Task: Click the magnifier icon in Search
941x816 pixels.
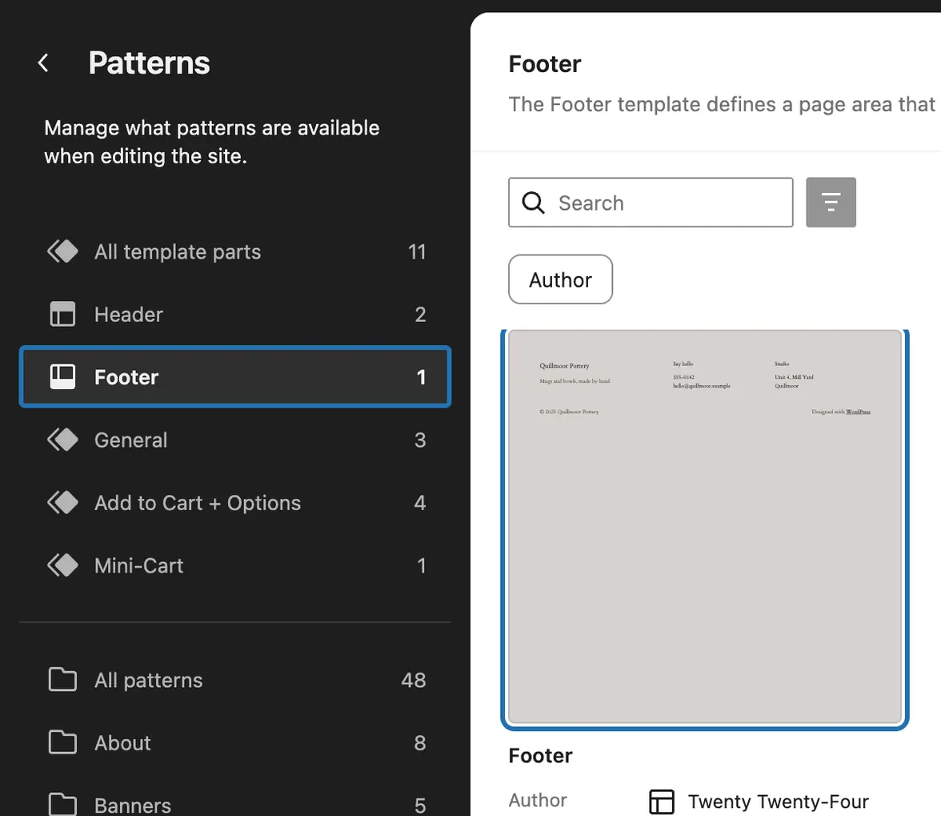Action: (533, 203)
